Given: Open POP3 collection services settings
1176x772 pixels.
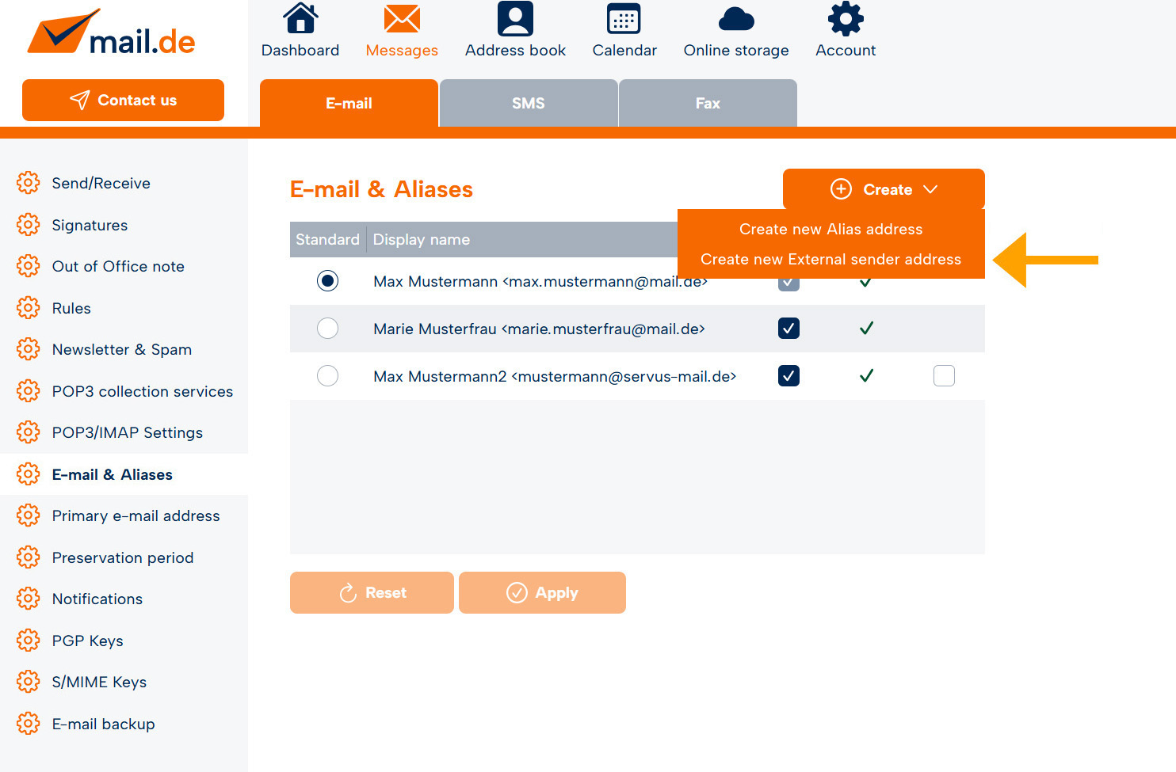Looking at the screenshot, I should (x=142, y=391).
